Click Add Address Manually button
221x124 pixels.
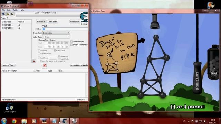click(79, 65)
